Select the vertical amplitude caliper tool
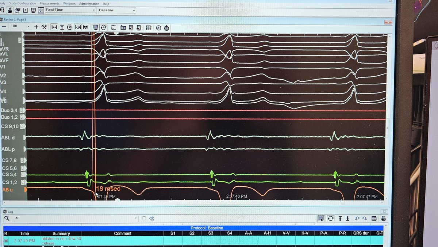 [x=62, y=27]
